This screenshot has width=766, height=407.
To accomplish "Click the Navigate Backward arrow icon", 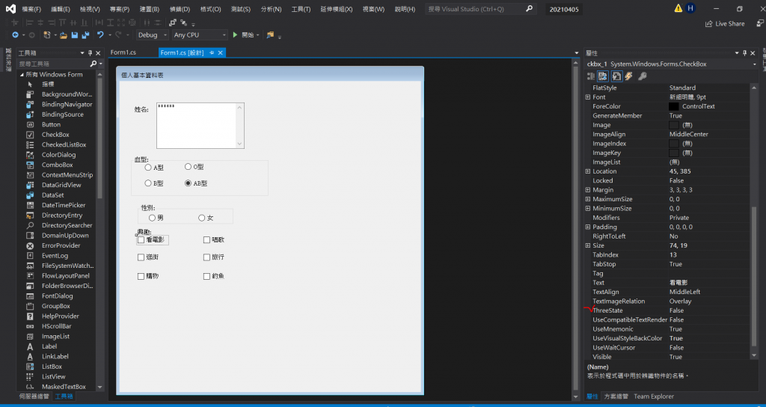I will [15, 34].
